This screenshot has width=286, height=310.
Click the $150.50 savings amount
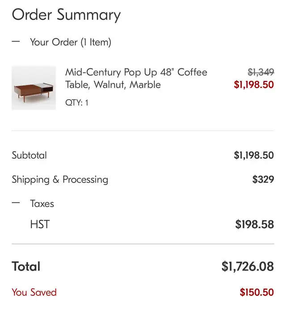[257, 293]
